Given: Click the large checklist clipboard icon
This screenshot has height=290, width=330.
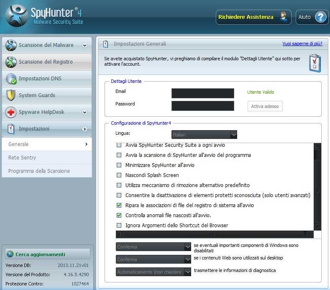Looking at the screenshot, I should 315,63.
